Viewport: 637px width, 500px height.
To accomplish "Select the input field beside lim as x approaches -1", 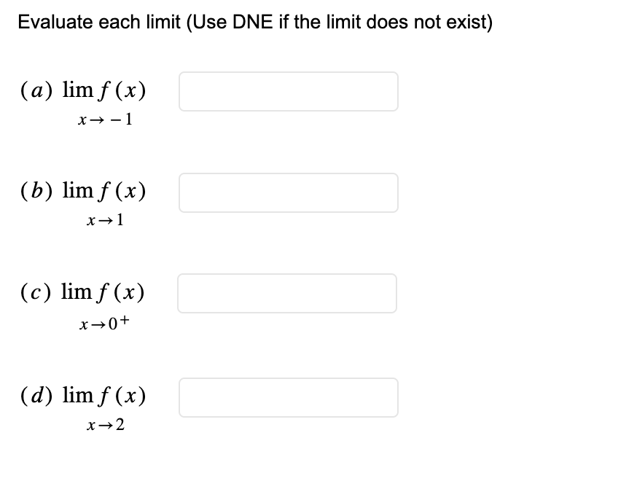I will (288, 91).
